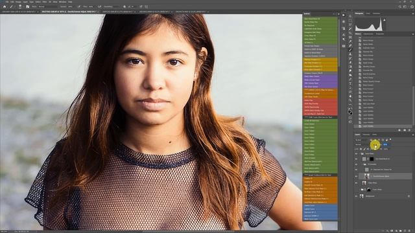Switch to the Properties tab beside History
415x233 pixels.
pyautogui.click(x=380, y=34)
